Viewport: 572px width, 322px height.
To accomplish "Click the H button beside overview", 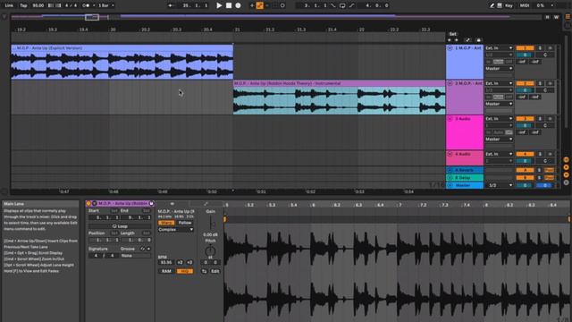I will tap(547, 17).
